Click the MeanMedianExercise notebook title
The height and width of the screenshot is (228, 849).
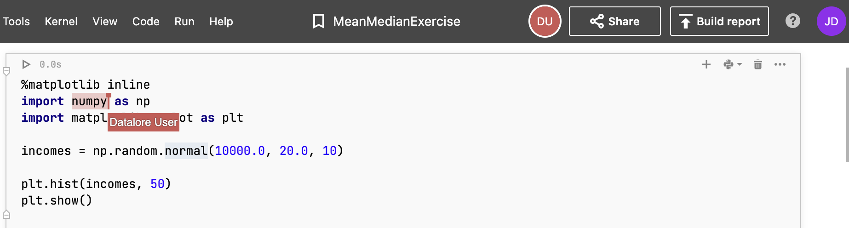tap(396, 21)
